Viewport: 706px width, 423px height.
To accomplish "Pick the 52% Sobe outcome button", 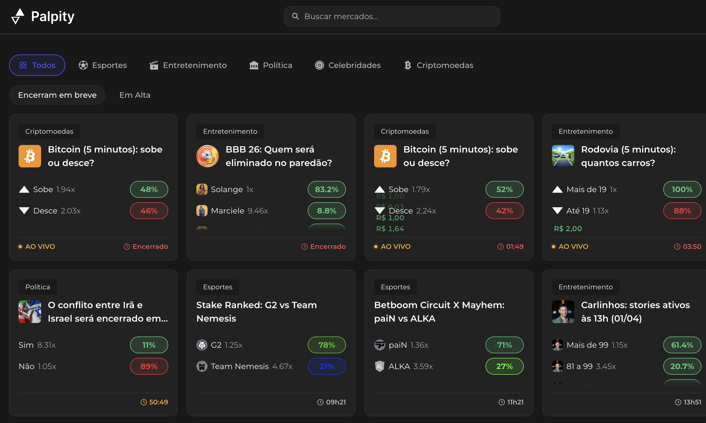I will 504,189.
